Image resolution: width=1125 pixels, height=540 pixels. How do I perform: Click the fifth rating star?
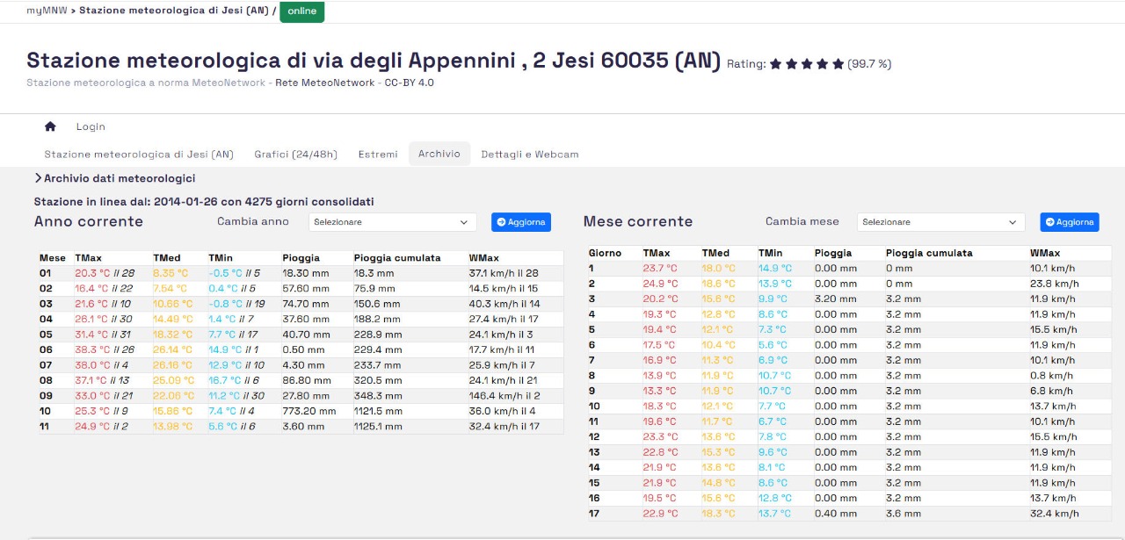tap(838, 64)
